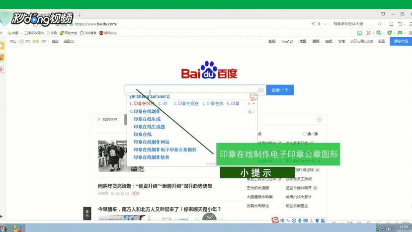Choose suggestion 印章在线制作软件

click(152, 157)
